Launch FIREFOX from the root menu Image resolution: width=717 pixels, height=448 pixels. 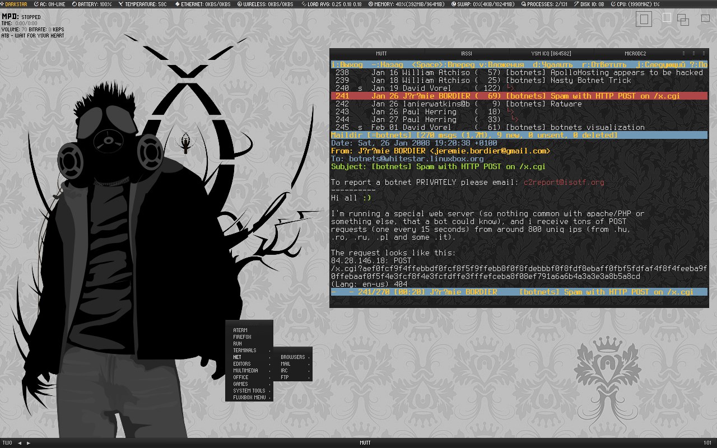(x=250, y=337)
